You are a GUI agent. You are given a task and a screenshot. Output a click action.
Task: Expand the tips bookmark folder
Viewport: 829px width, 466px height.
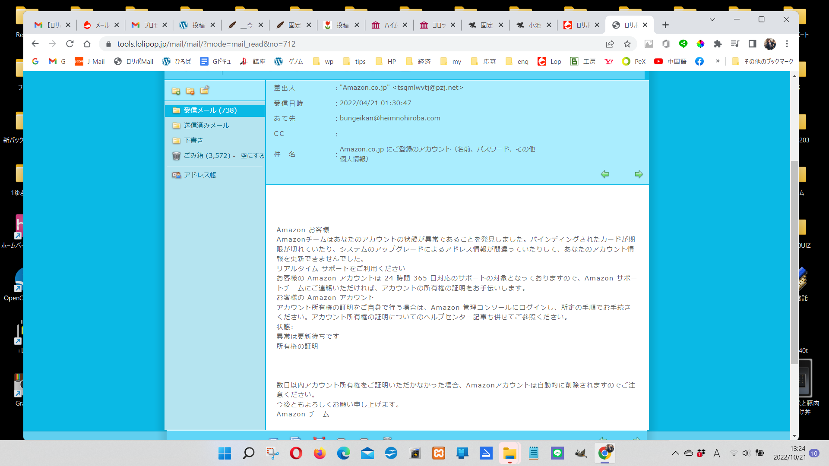coord(354,62)
